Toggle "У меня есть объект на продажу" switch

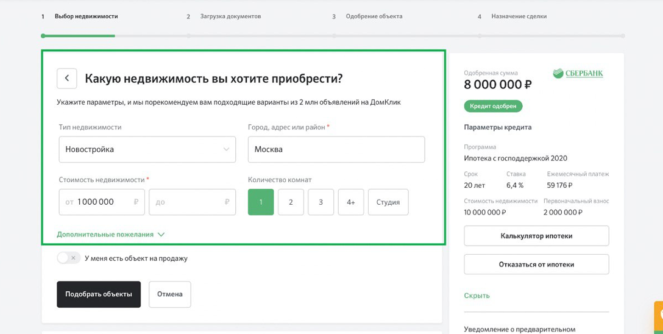(x=68, y=258)
